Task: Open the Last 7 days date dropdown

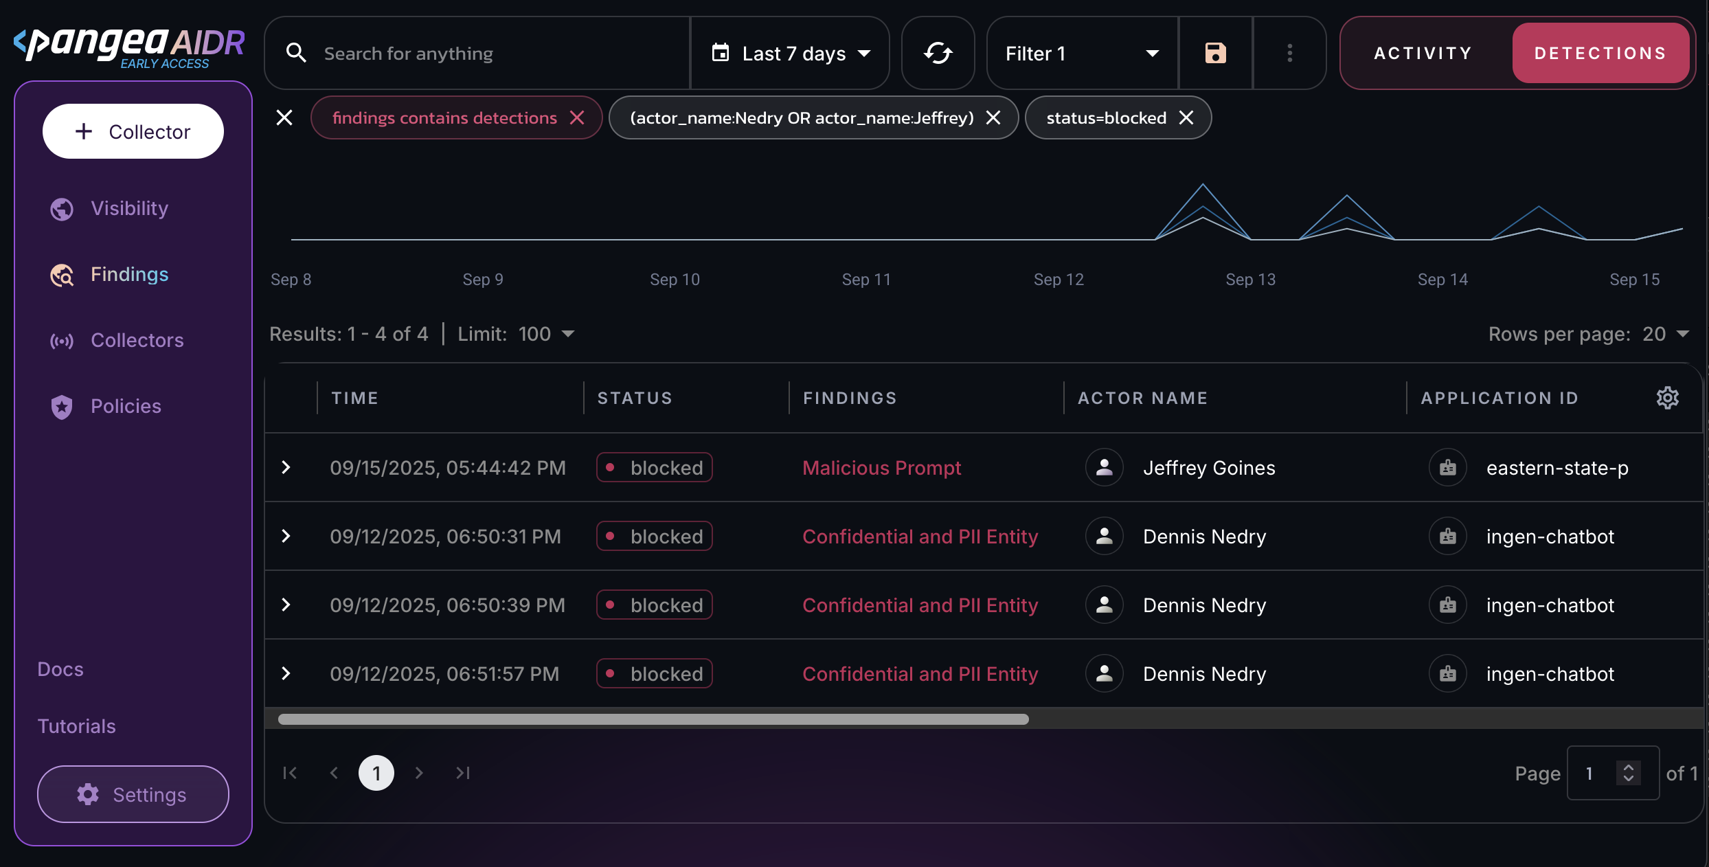Action: click(x=792, y=53)
